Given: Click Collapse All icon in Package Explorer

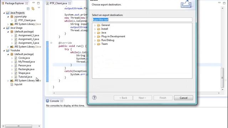Looking at the screenshot, I should pyautogui.click(x=28, y=9).
